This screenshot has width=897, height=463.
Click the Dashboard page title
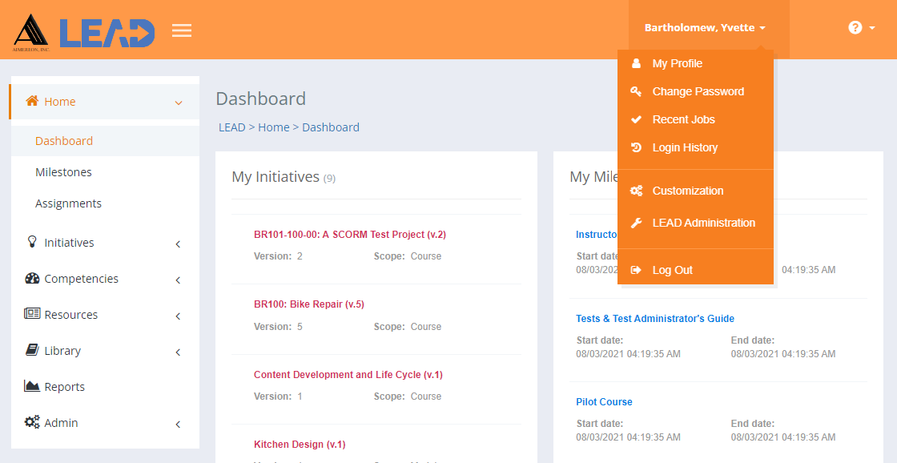click(x=261, y=99)
